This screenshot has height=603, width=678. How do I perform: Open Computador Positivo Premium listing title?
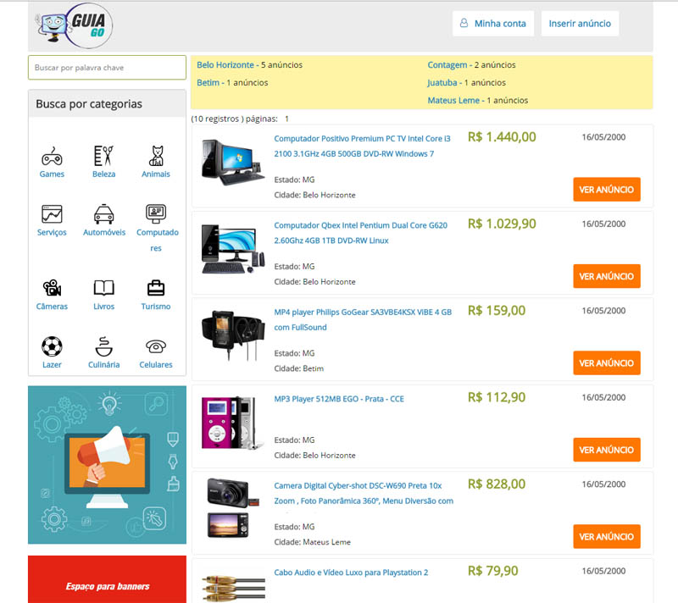point(363,146)
